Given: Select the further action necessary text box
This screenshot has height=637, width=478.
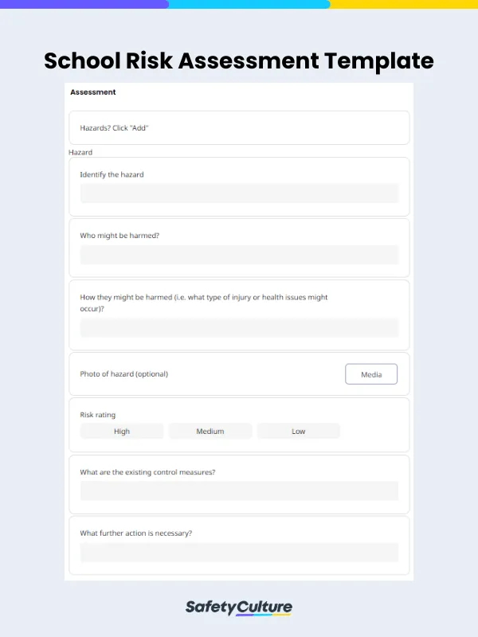Looking at the screenshot, I should [x=239, y=552].
